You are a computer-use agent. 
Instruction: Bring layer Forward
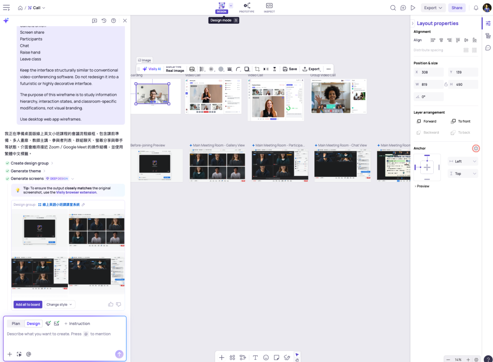[x=427, y=121]
